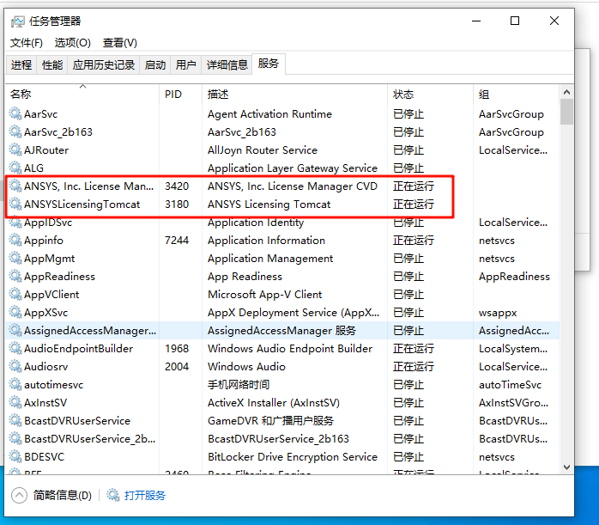Switch to the 详细信息 tab

227,65
